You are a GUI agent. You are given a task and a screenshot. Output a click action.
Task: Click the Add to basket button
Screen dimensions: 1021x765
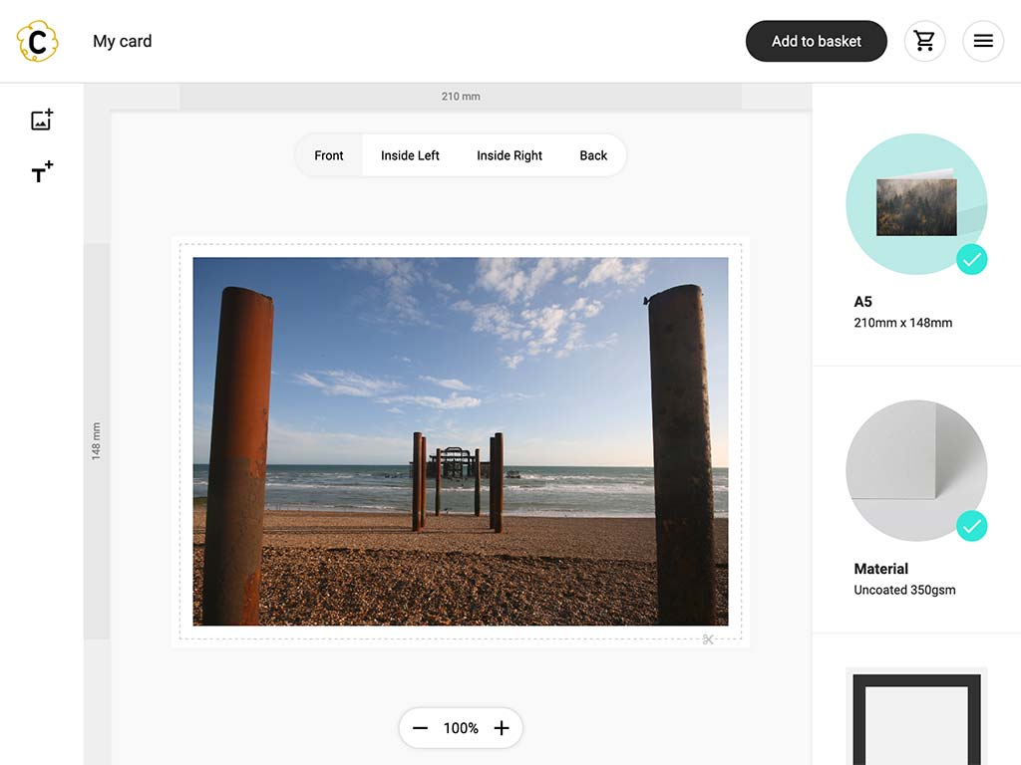(x=817, y=41)
